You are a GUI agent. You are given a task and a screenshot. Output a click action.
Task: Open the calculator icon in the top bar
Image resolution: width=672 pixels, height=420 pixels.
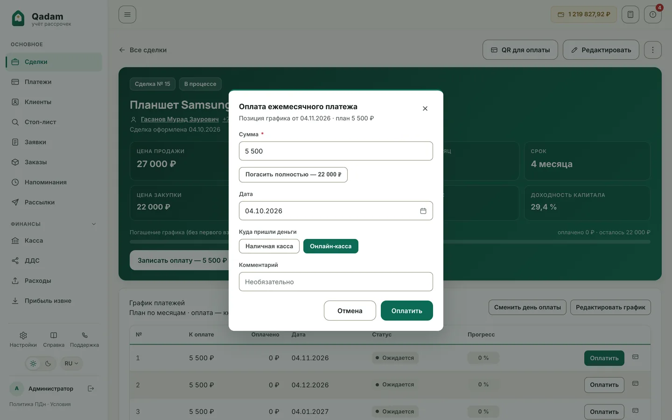630,14
